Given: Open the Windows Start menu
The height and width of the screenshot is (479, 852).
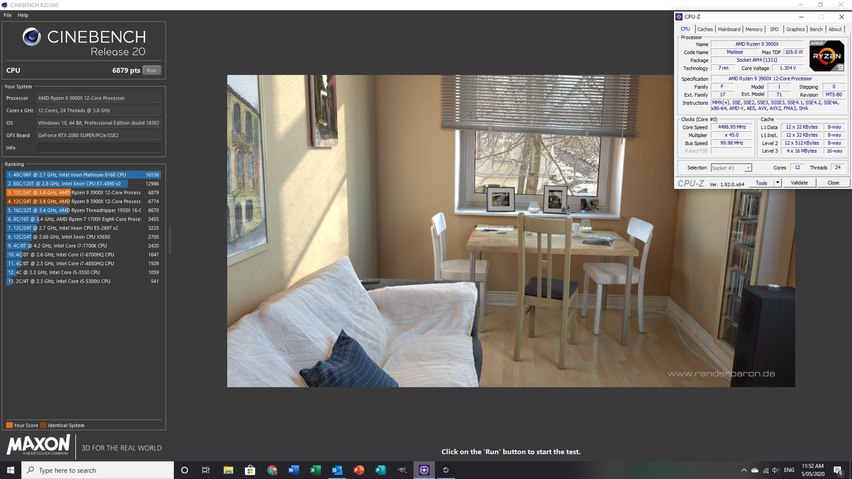Looking at the screenshot, I should coord(11,470).
